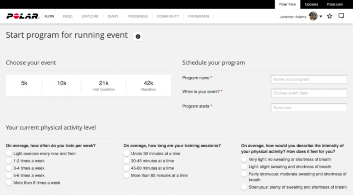Open the chat messages icon
This screenshot has width=353, height=195.
[x=341, y=17]
